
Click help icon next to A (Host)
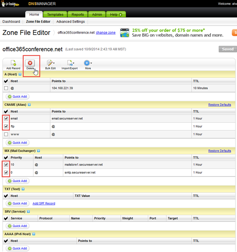click(x=21, y=73)
